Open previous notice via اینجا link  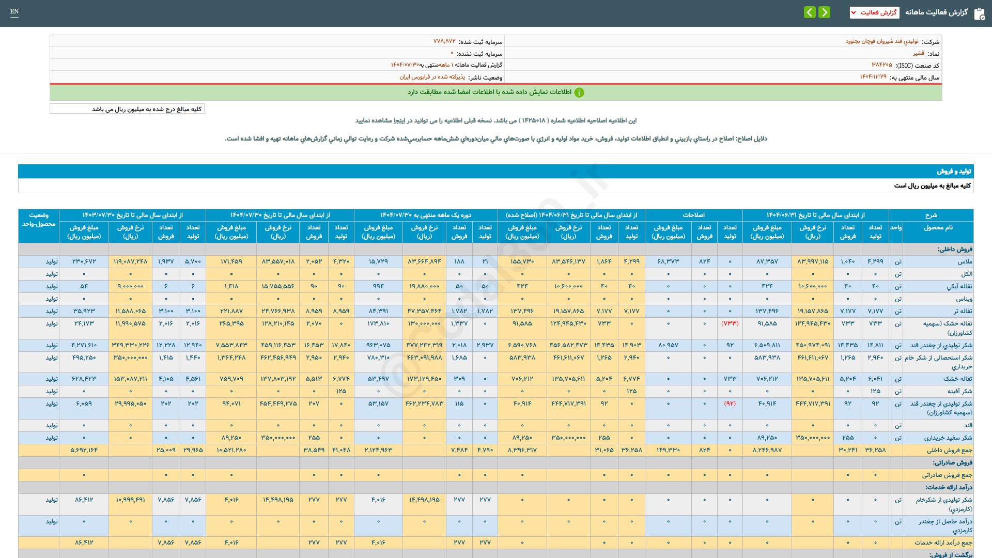click(399, 120)
